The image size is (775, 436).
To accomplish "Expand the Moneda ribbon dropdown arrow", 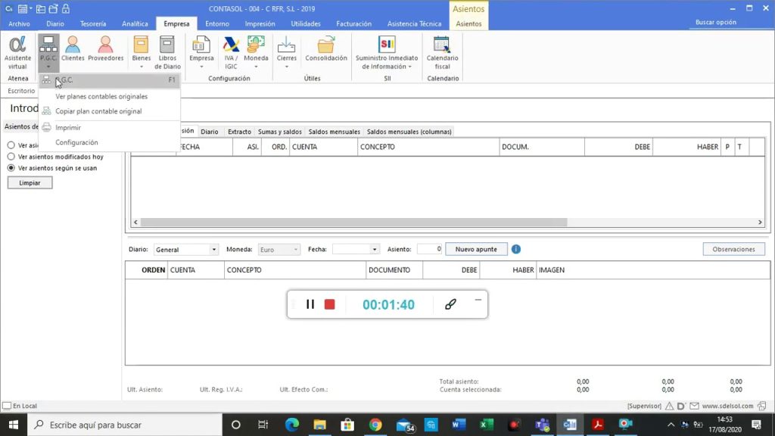I will click(256, 67).
